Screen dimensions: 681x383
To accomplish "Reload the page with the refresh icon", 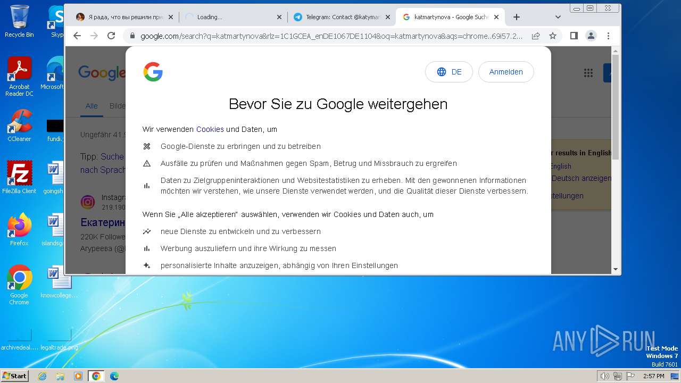I will coord(111,36).
